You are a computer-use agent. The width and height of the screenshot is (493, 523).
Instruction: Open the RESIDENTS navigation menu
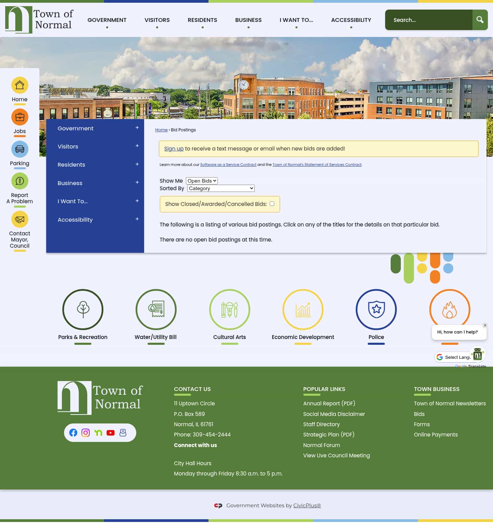click(202, 20)
